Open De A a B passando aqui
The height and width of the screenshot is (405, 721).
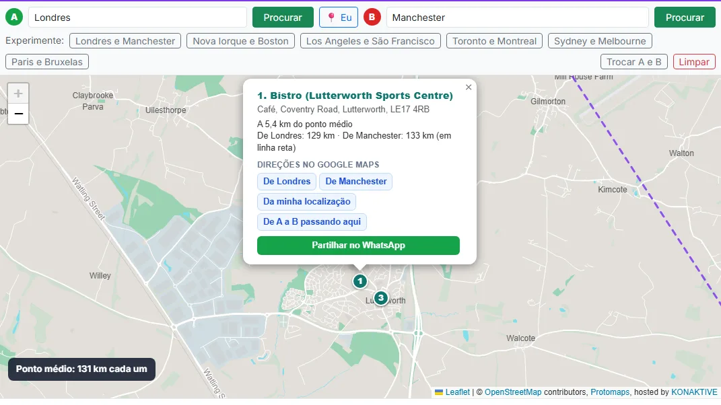click(312, 221)
